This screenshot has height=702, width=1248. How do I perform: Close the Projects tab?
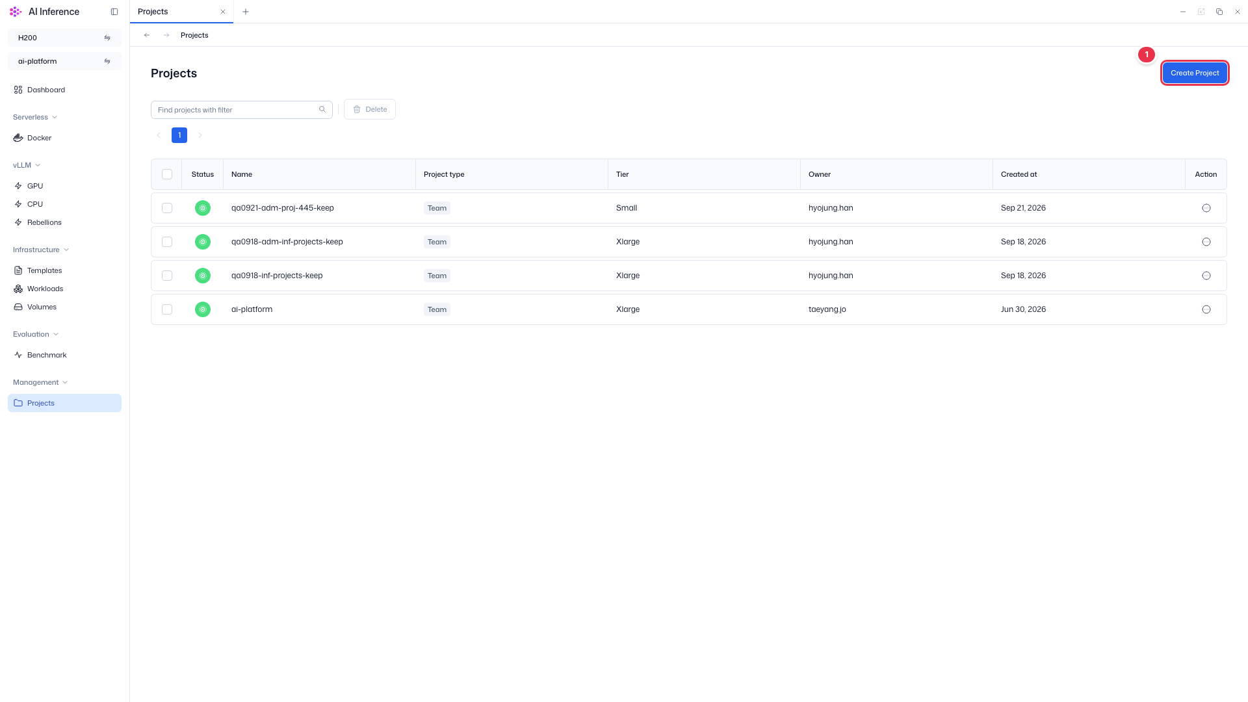[223, 12]
